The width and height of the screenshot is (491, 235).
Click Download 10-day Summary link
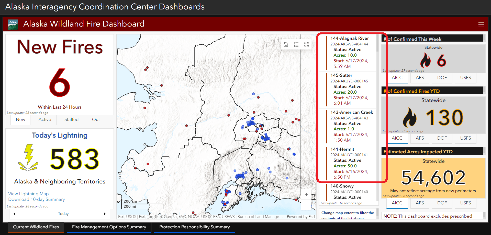[x=36, y=200]
